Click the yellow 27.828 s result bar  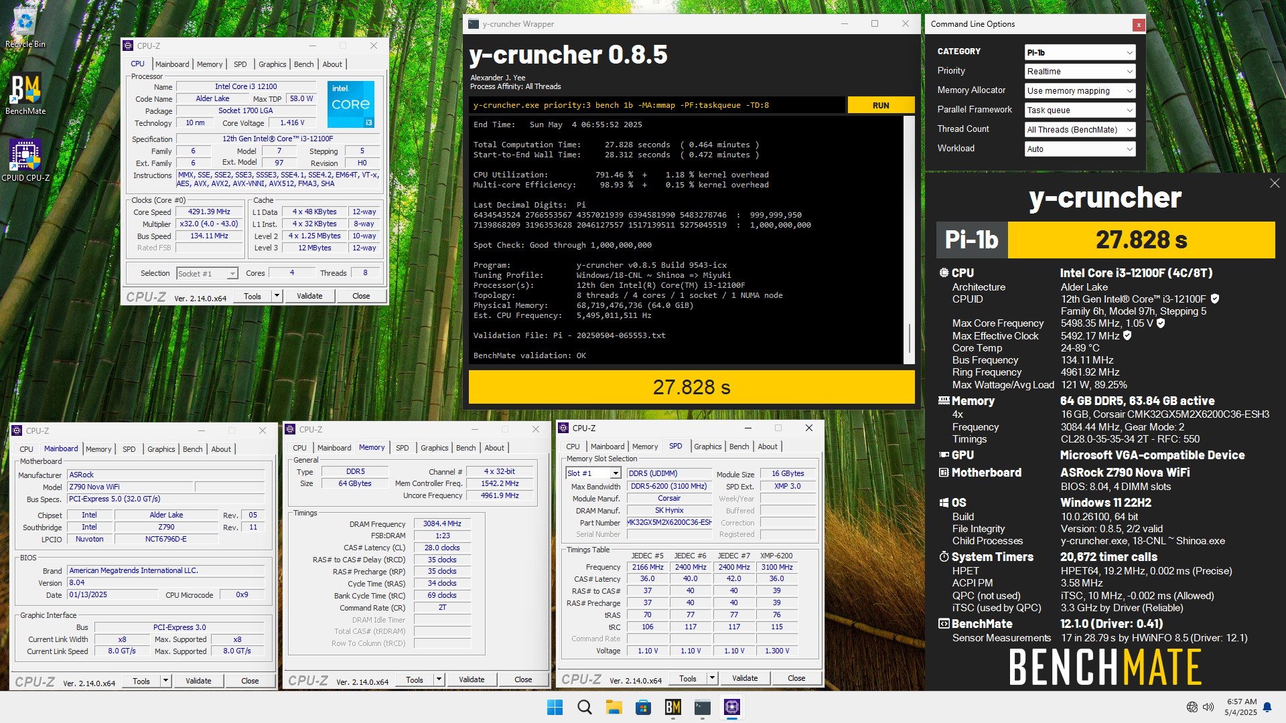click(691, 388)
